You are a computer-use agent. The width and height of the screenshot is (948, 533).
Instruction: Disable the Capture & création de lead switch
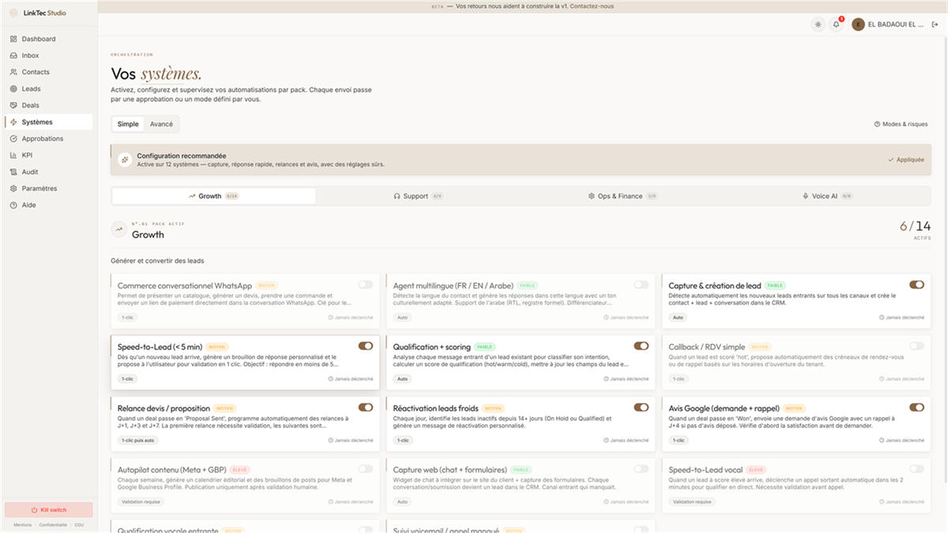click(916, 284)
